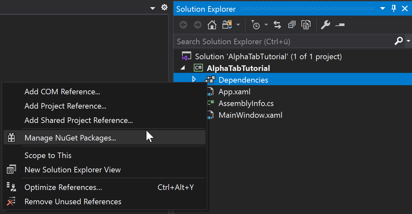
Task: Click the NuGet gift package icon
Action: pyautogui.click(x=11, y=138)
